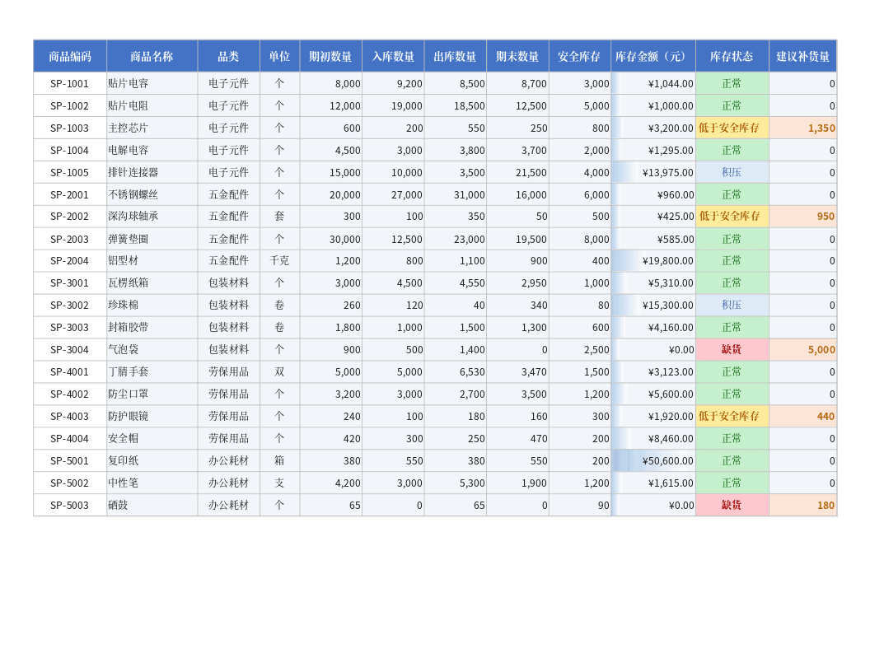The height and width of the screenshot is (672, 870).
Task: Click the 入库数量 column header
Action: (x=393, y=56)
